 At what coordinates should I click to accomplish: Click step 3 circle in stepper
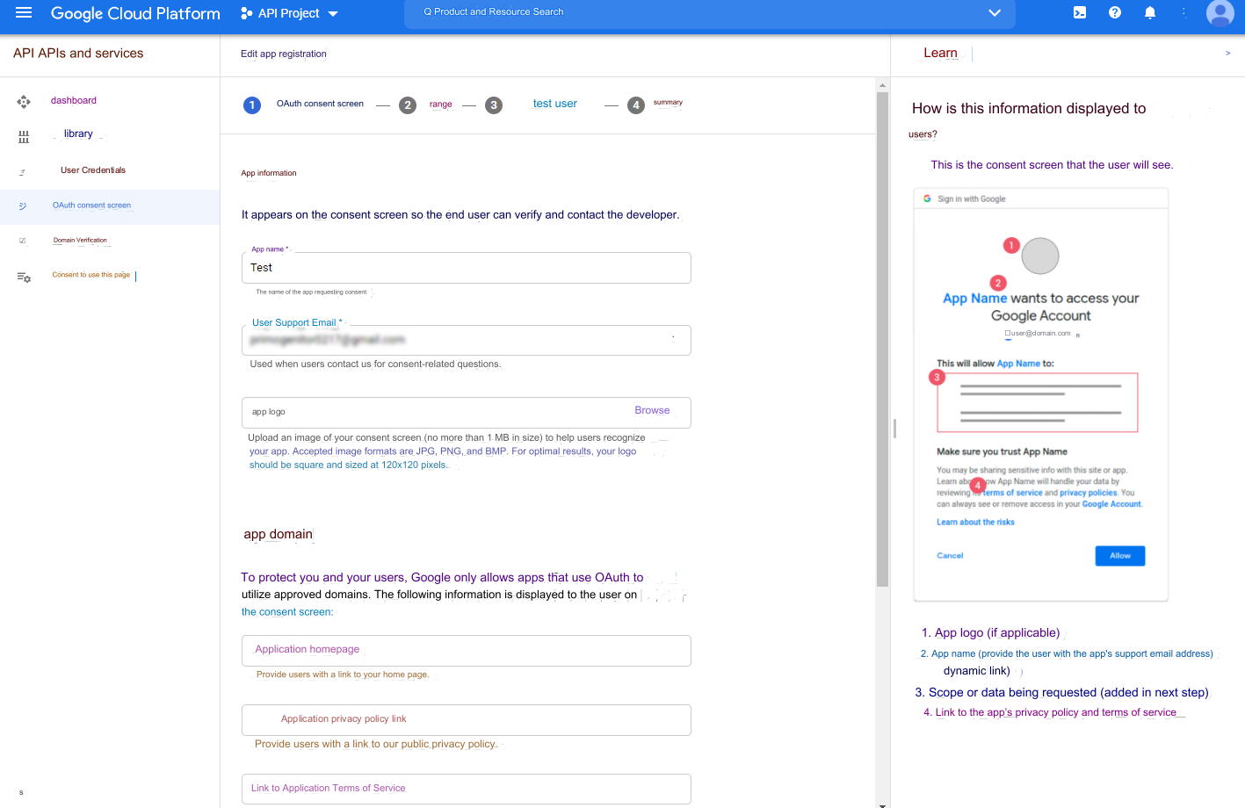click(494, 105)
